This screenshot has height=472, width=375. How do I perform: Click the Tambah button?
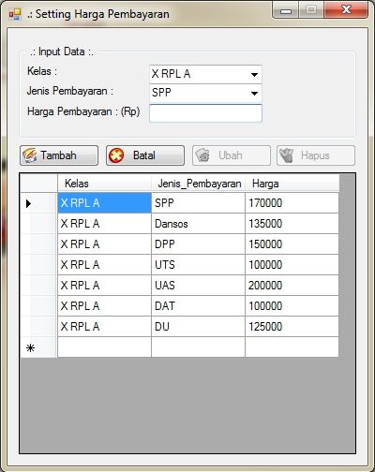[x=59, y=155]
